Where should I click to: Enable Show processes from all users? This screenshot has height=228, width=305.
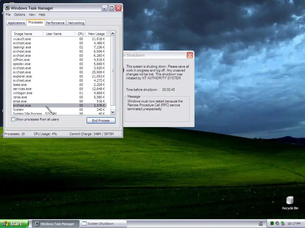[x=13, y=119]
